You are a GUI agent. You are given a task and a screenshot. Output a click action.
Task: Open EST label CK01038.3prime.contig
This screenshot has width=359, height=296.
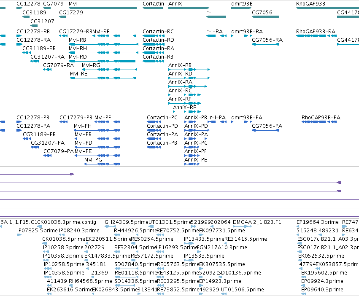(67, 222)
